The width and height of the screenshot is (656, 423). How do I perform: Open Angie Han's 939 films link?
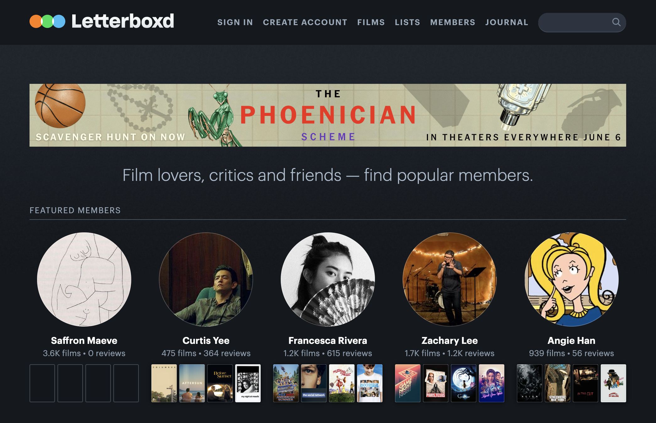[x=547, y=353]
